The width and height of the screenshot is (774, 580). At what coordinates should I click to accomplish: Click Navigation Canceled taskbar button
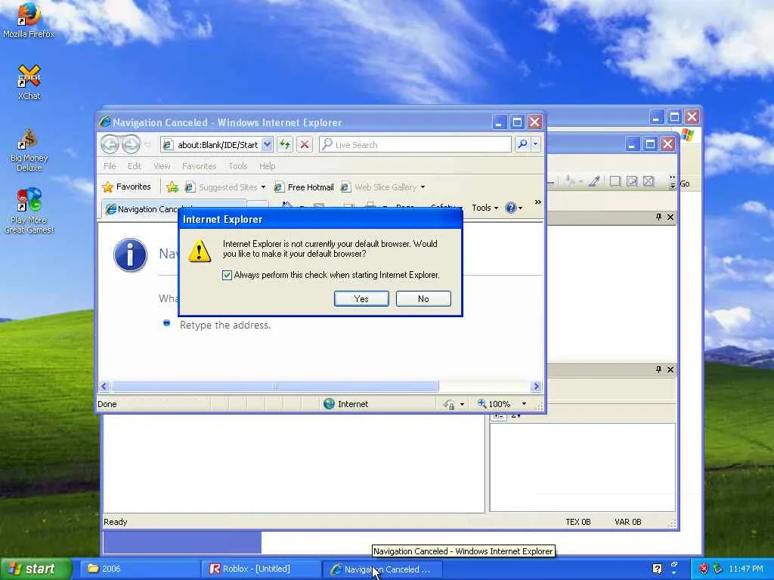click(x=382, y=569)
